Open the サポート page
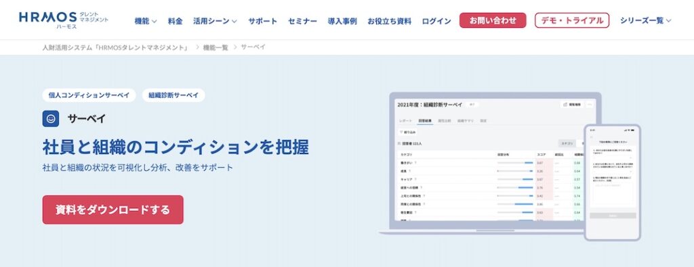This screenshot has height=267, width=694. click(x=262, y=21)
